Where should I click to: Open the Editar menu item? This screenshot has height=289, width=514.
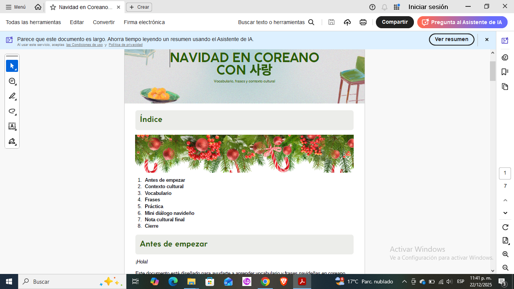pyautogui.click(x=77, y=22)
